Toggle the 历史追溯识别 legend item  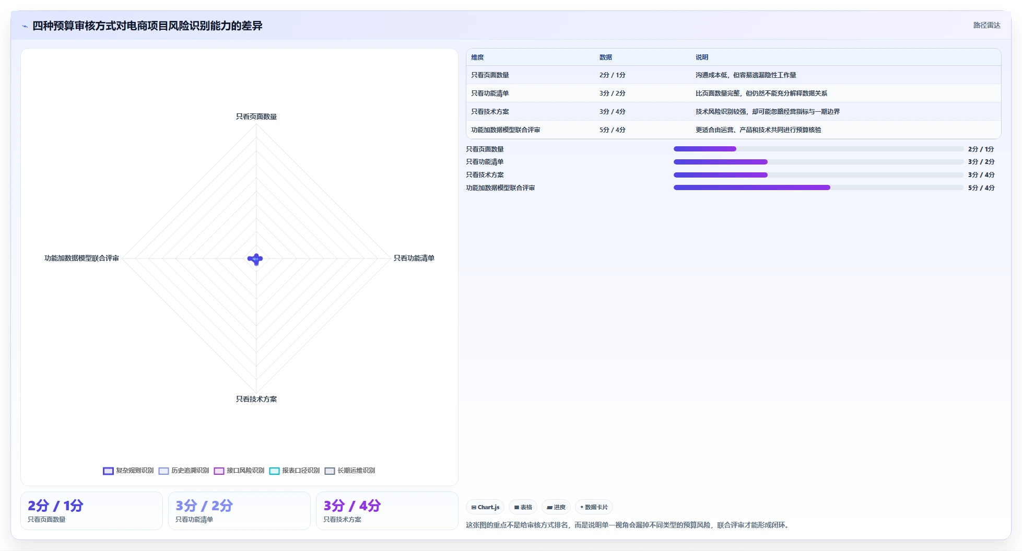coord(184,471)
